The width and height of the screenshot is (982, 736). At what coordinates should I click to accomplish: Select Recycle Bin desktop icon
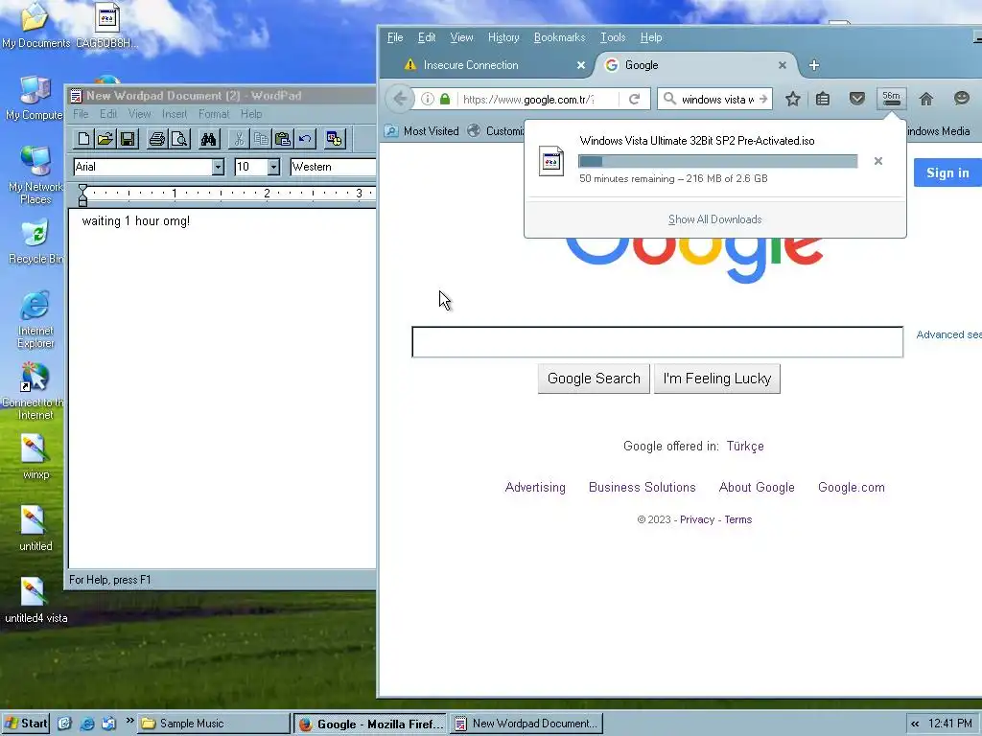pos(35,241)
